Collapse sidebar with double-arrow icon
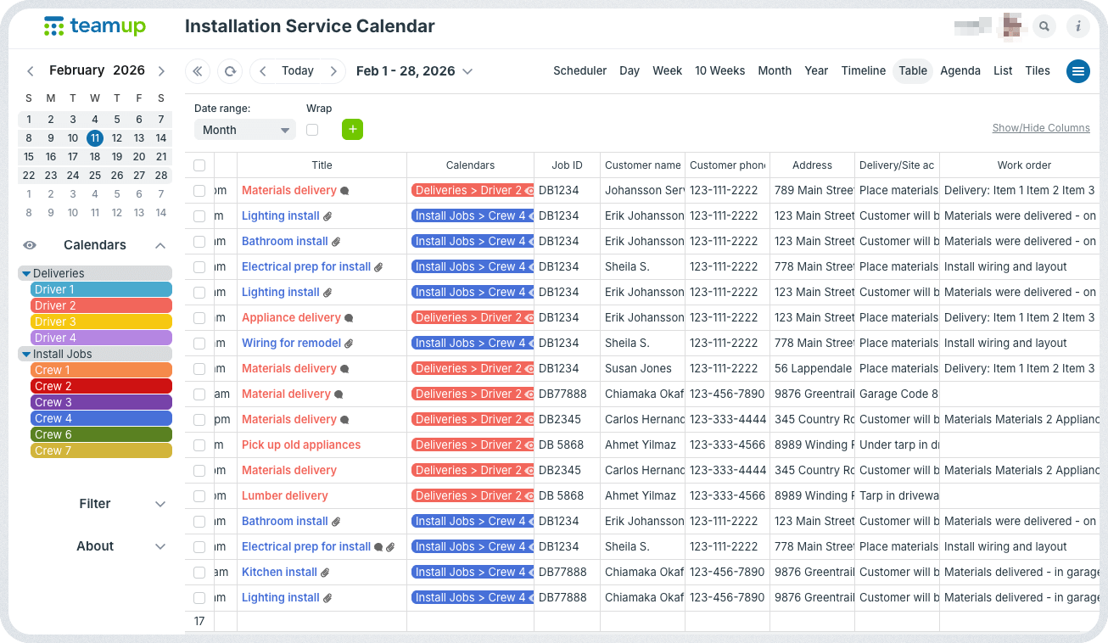The height and width of the screenshot is (643, 1108). 198,71
